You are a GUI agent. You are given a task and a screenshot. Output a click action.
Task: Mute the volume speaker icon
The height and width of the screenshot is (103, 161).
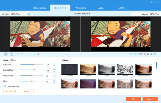coord(155,54)
